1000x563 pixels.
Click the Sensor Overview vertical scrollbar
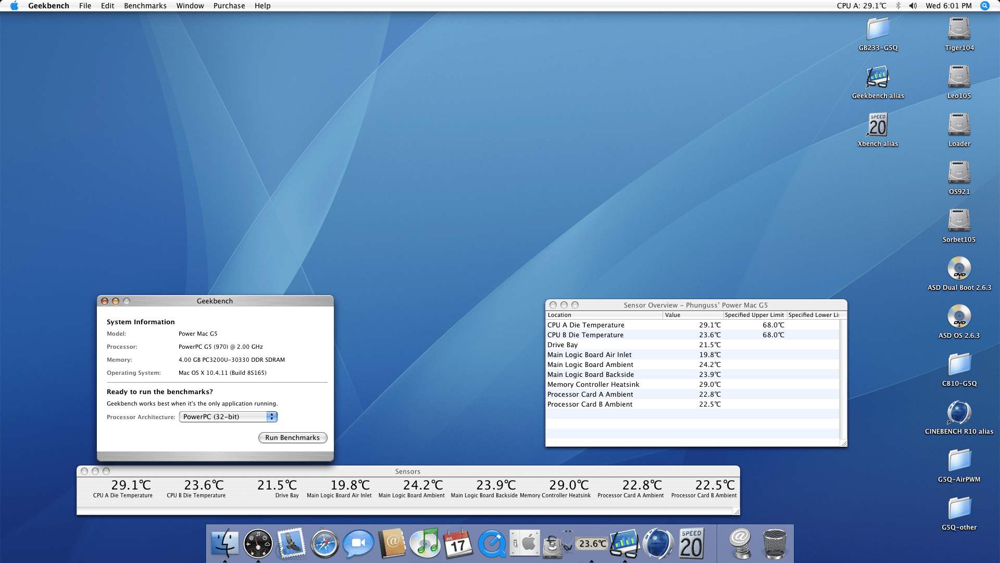[x=843, y=378]
